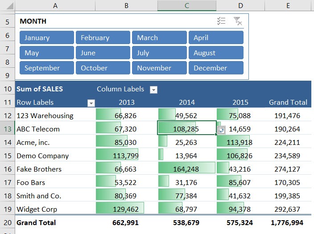Select the cell with 108,285
The width and height of the screenshot is (314, 234).
[x=187, y=129]
